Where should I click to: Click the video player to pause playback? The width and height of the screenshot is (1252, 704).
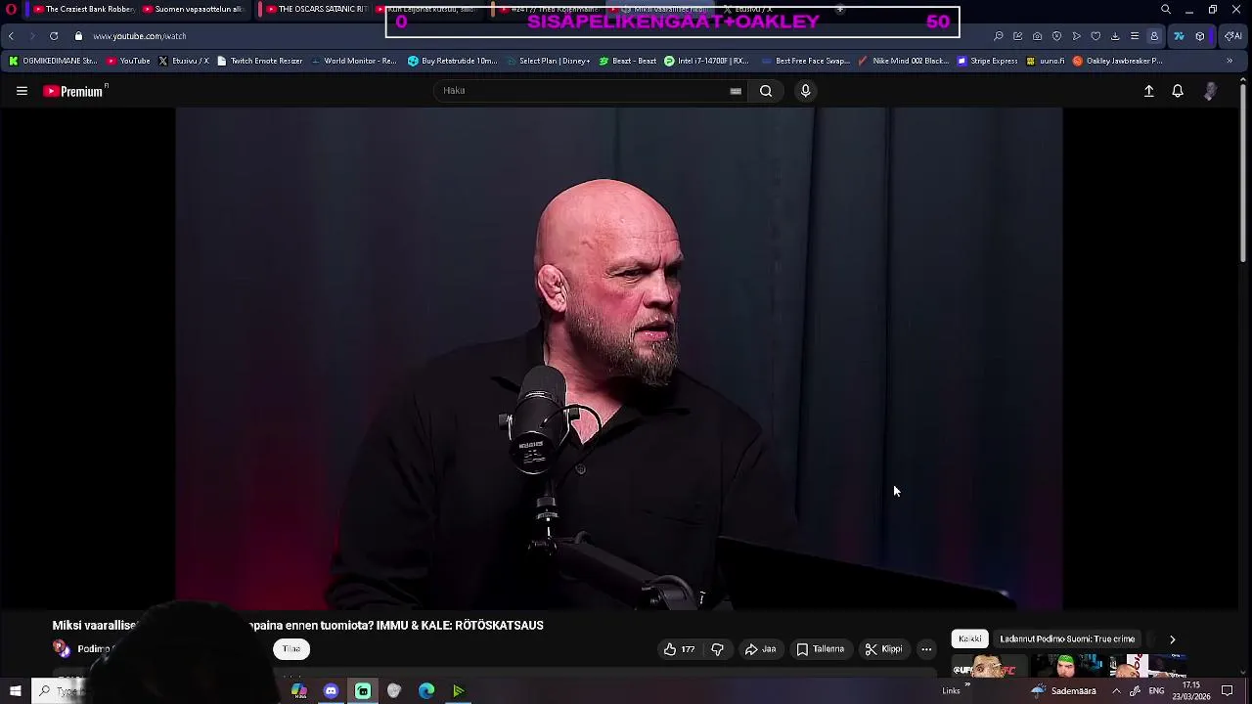(x=619, y=359)
